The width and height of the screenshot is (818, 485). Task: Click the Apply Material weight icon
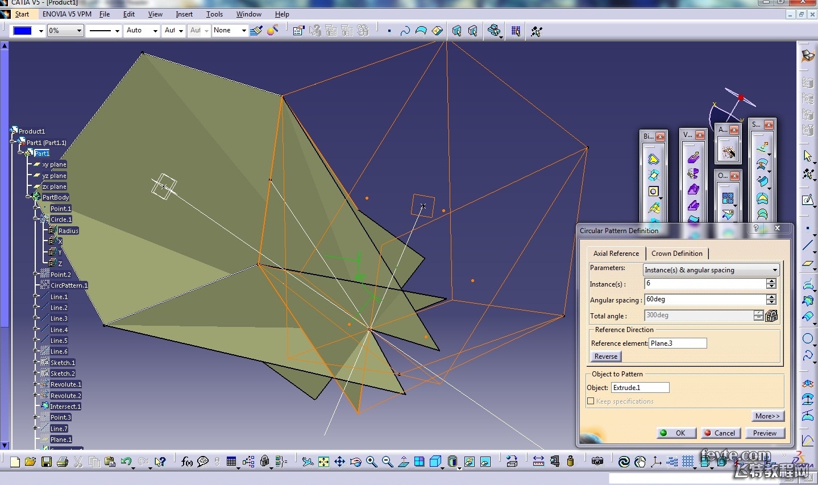click(x=570, y=462)
